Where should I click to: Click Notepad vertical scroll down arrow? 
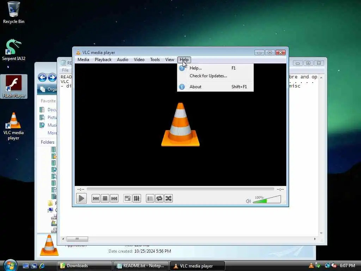(321, 233)
